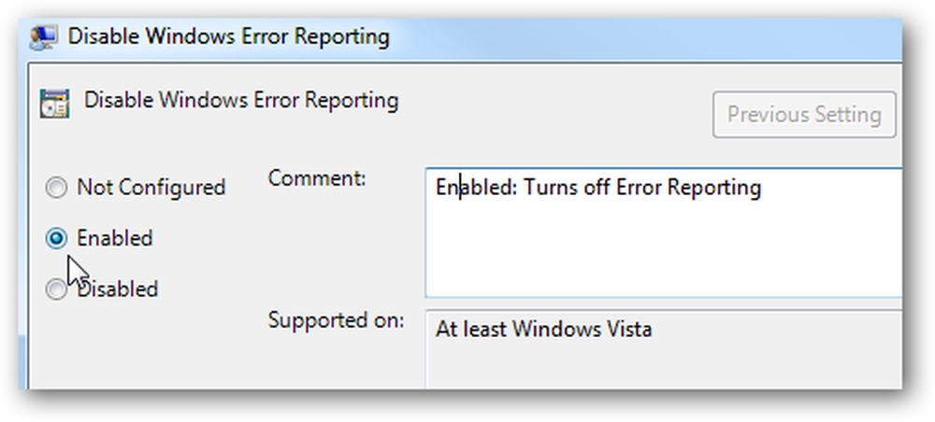Screen dimensions: 935x422
Task: Click the 'Enabled' option label text
Action: tap(114, 238)
